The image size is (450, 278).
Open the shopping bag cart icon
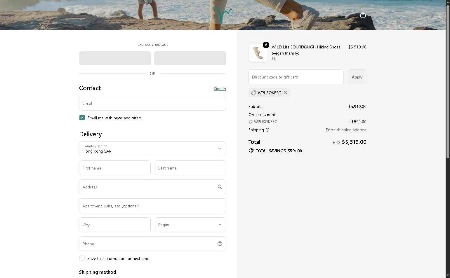click(x=363, y=15)
